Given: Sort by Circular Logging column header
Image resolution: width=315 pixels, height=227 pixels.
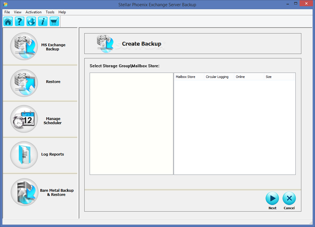Looking at the screenshot, I should point(219,77).
